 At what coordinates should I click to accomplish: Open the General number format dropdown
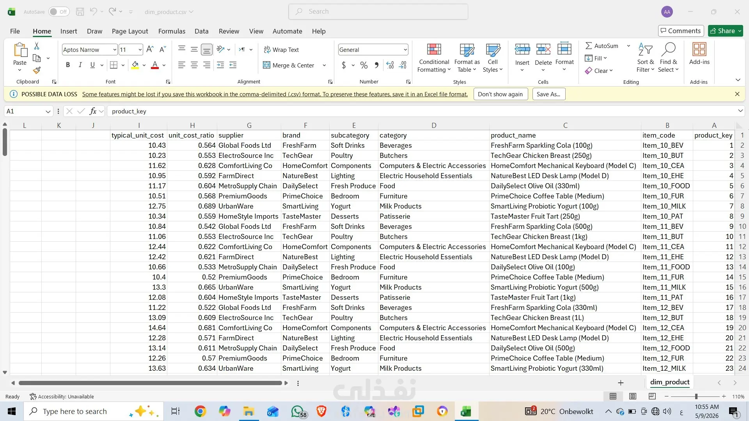(x=405, y=50)
